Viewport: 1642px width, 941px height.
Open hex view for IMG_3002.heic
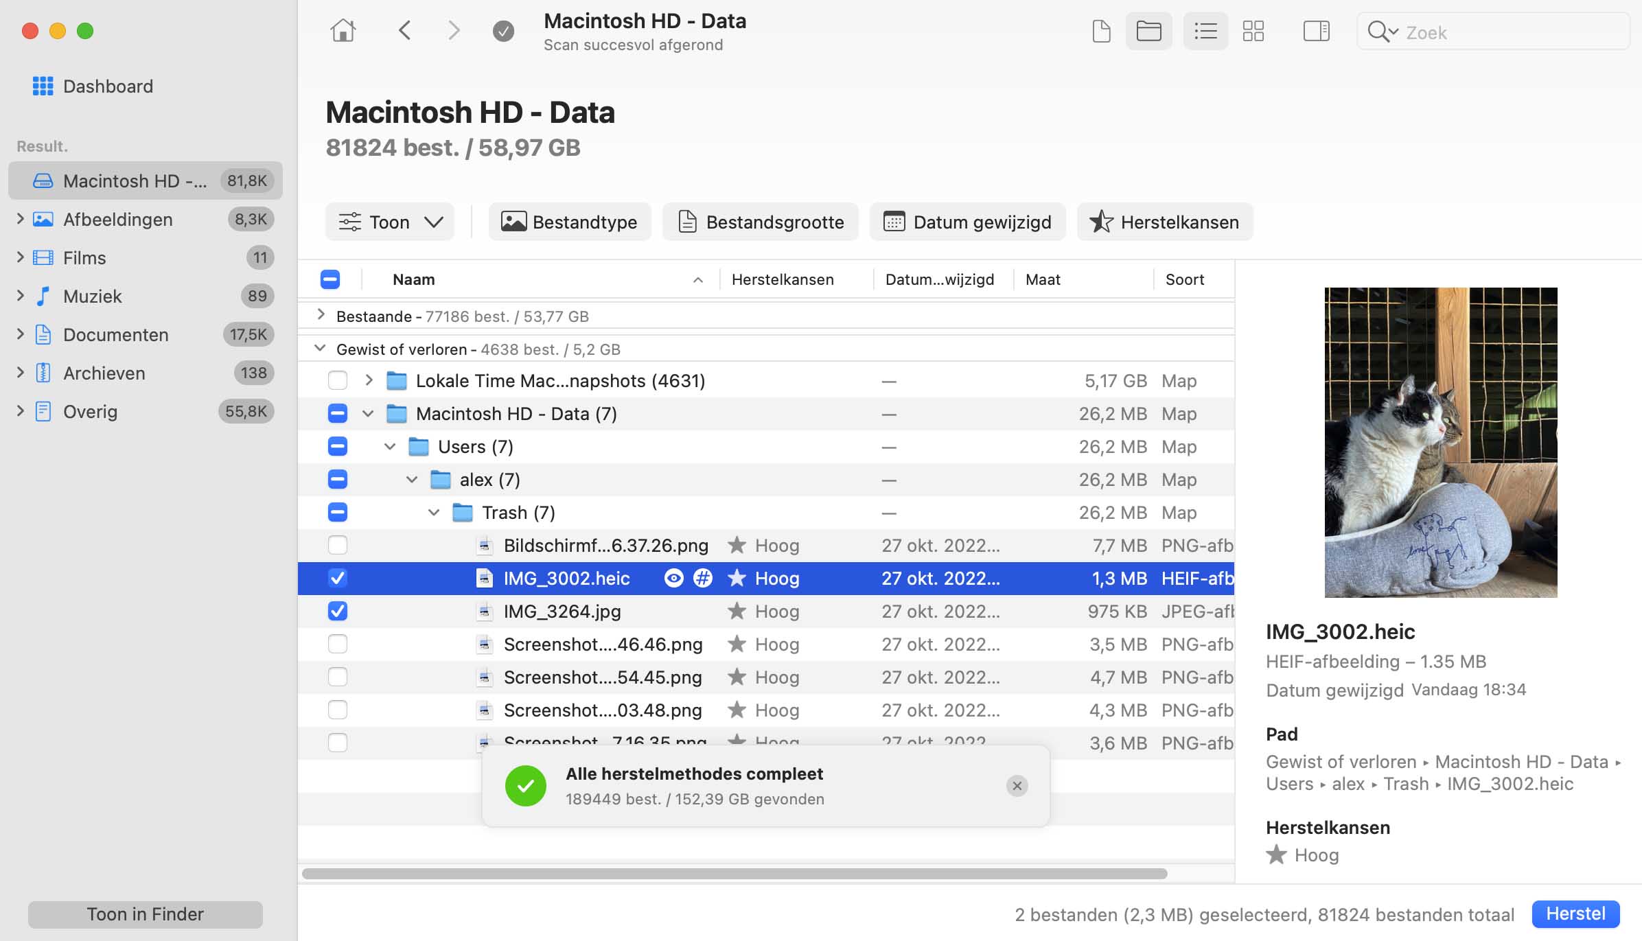[x=702, y=579]
